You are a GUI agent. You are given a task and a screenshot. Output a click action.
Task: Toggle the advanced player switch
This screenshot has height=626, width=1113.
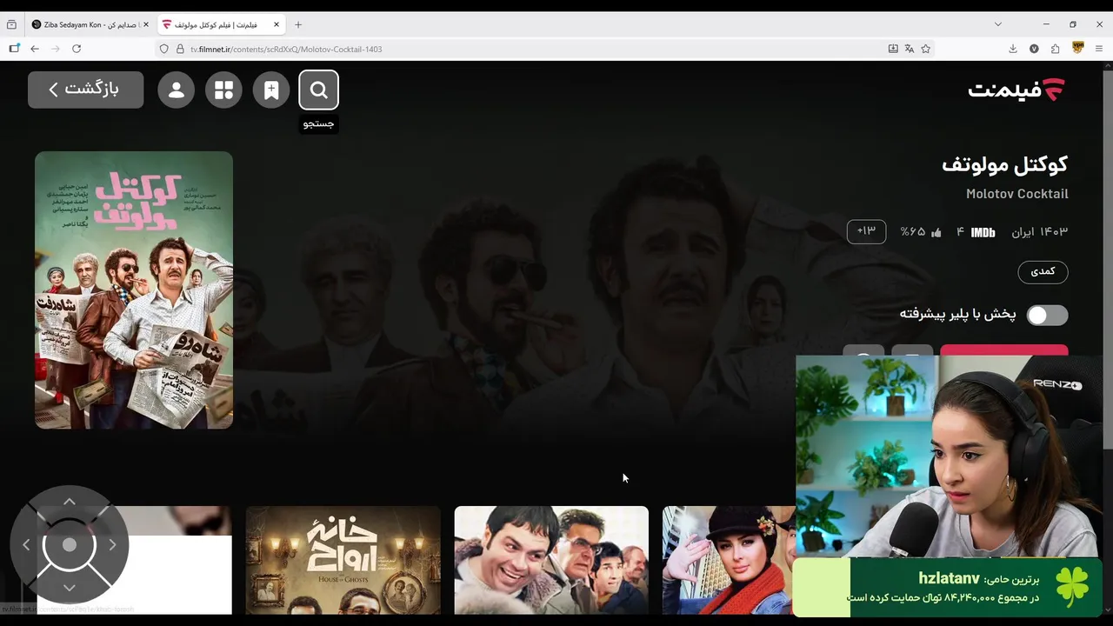1047,315
